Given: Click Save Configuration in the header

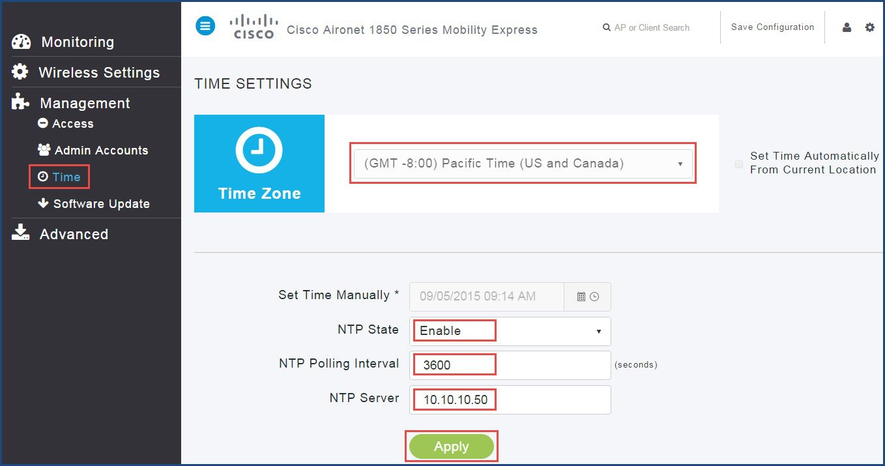Looking at the screenshot, I should (772, 27).
